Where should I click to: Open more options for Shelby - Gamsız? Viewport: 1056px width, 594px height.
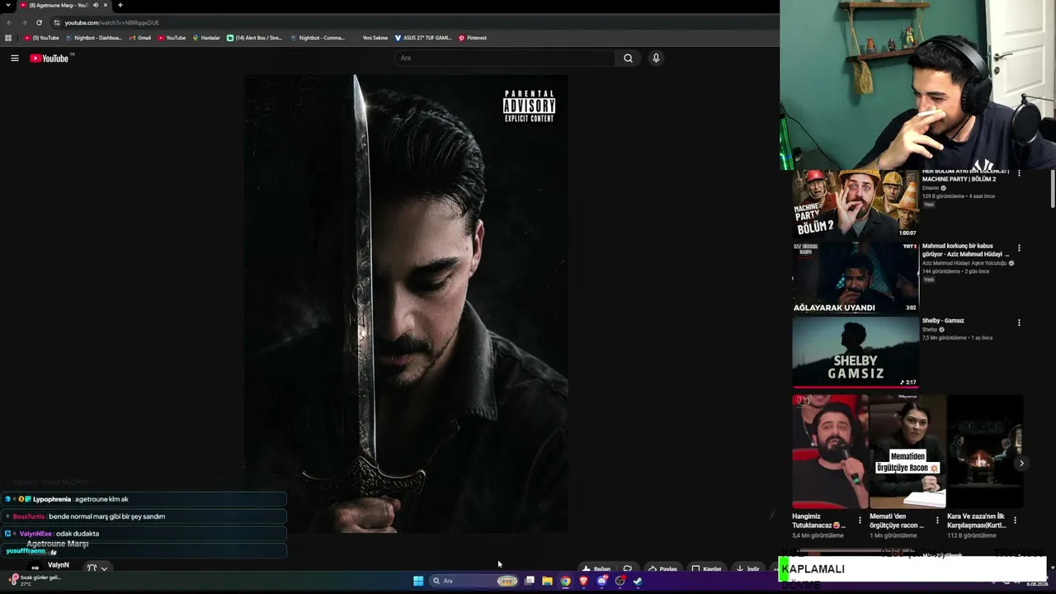(1019, 323)
